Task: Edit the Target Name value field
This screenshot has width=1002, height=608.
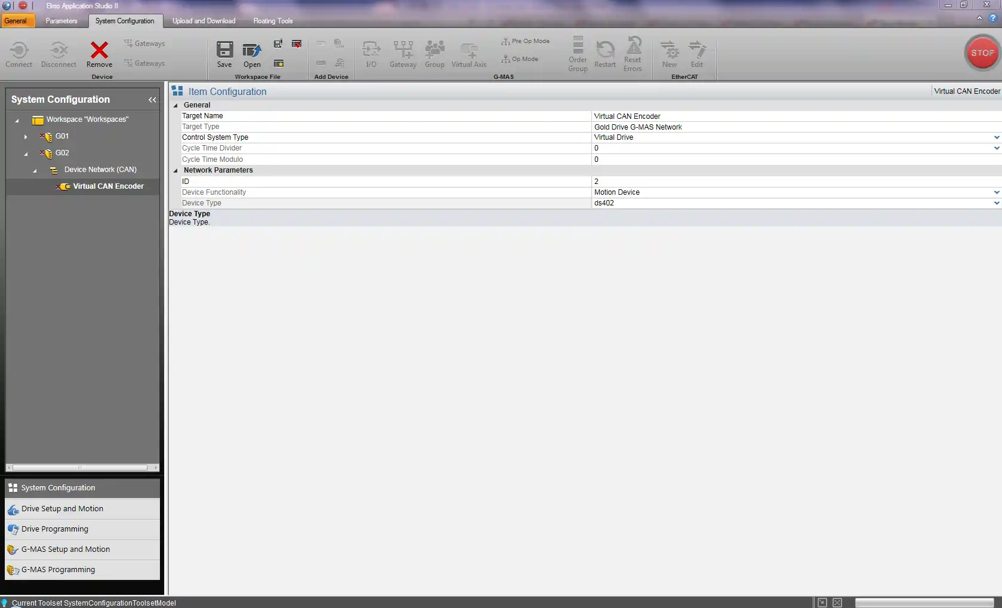Action: [796, 116]
